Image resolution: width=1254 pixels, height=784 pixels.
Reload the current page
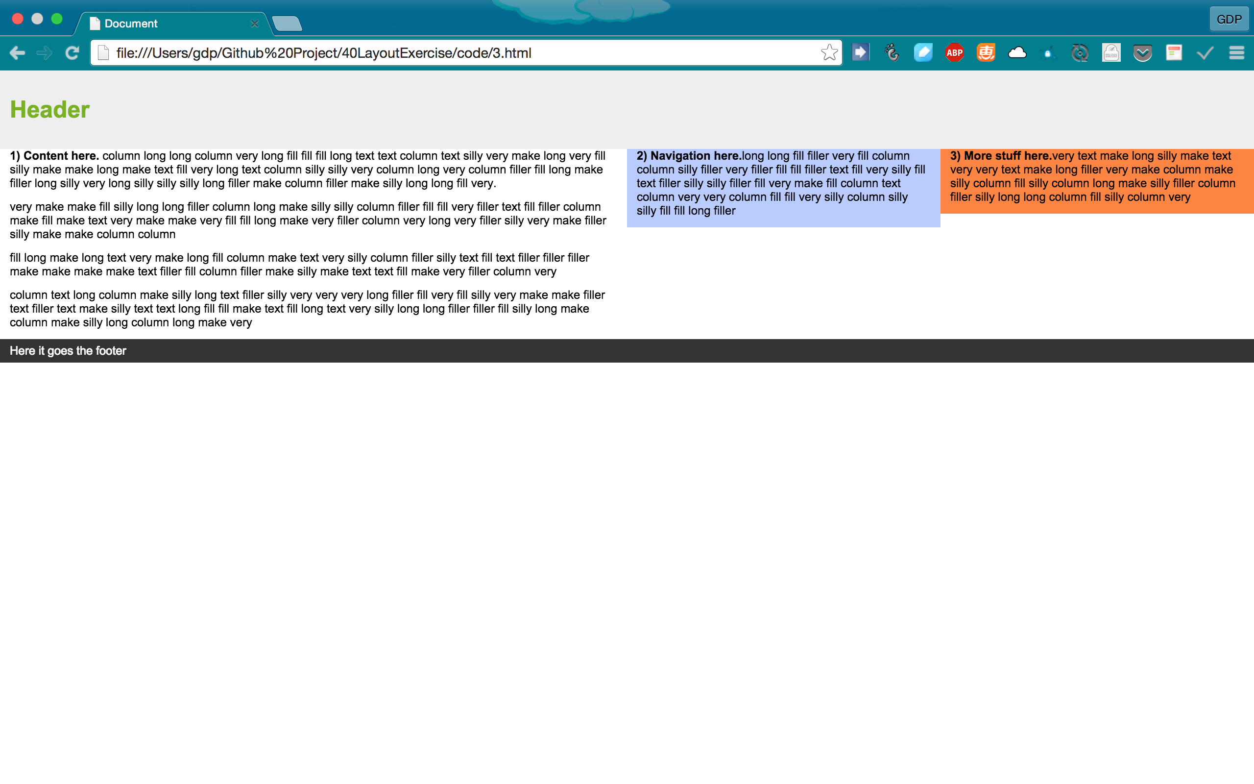click(x=72, y=53)
